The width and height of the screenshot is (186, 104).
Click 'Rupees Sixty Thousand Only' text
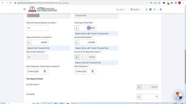(x=38, y=48)
